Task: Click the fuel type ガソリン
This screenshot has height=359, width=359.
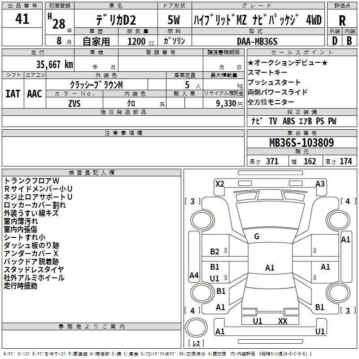Action: point(174,41)
